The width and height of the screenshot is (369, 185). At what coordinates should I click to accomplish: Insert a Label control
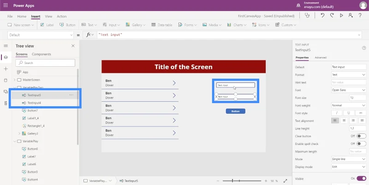pos(47,25)
